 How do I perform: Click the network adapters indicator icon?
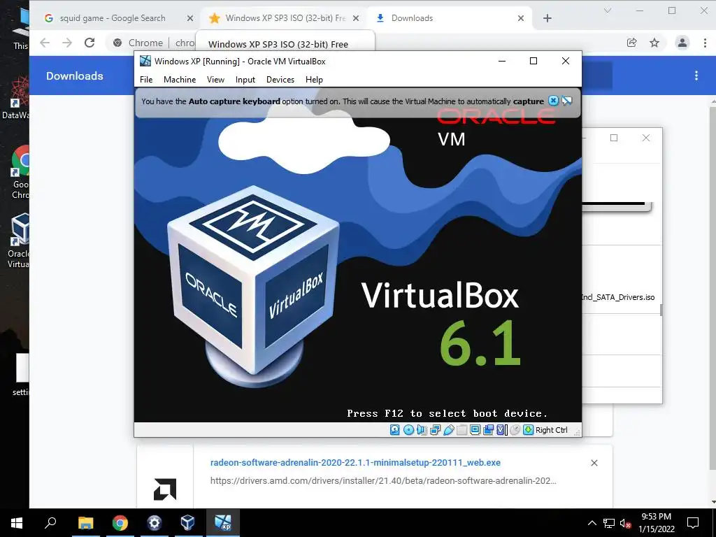point(435,430)
